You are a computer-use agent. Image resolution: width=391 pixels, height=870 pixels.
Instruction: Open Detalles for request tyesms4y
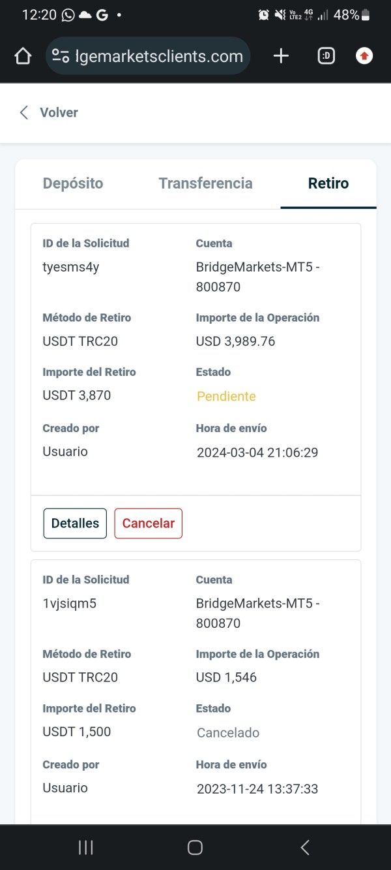pyautogui.click(x=75, y=523)
